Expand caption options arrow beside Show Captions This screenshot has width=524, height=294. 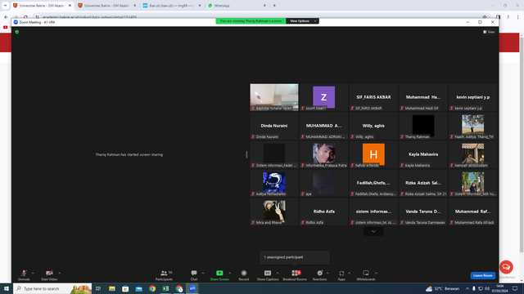(278, 273)
